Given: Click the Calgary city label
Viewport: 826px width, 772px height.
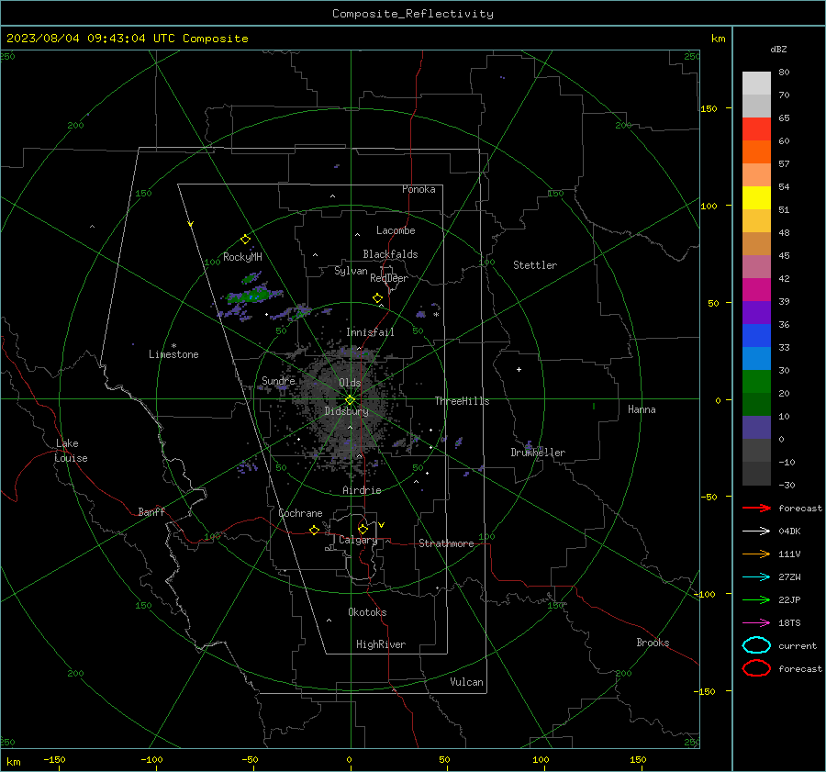Looking at the screenshot, I should [358, 540].
